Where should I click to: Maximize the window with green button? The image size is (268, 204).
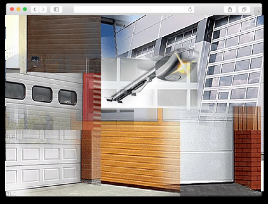click(25, 9)
